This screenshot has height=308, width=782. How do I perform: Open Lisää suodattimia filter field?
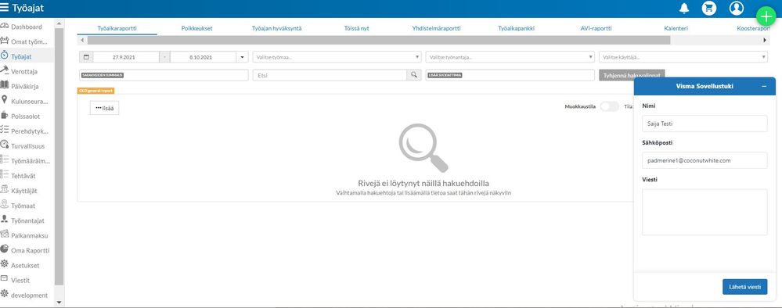(510, 75)
